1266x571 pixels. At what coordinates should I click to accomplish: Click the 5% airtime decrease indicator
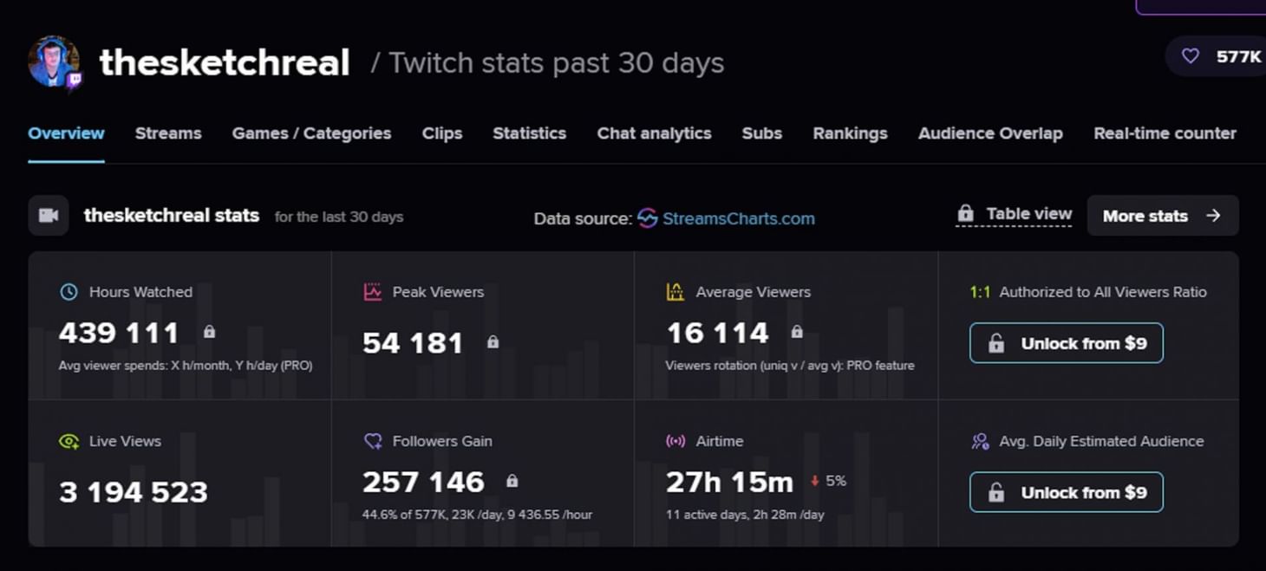(827, 480)
